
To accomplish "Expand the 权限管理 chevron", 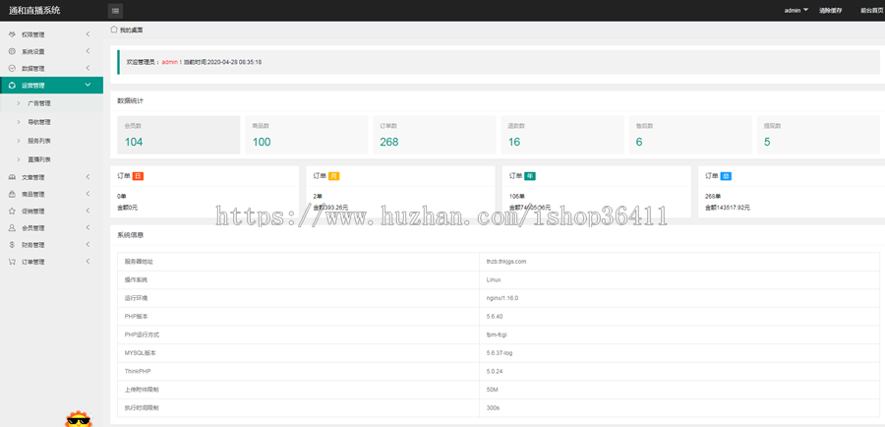I will coord(88,34).
